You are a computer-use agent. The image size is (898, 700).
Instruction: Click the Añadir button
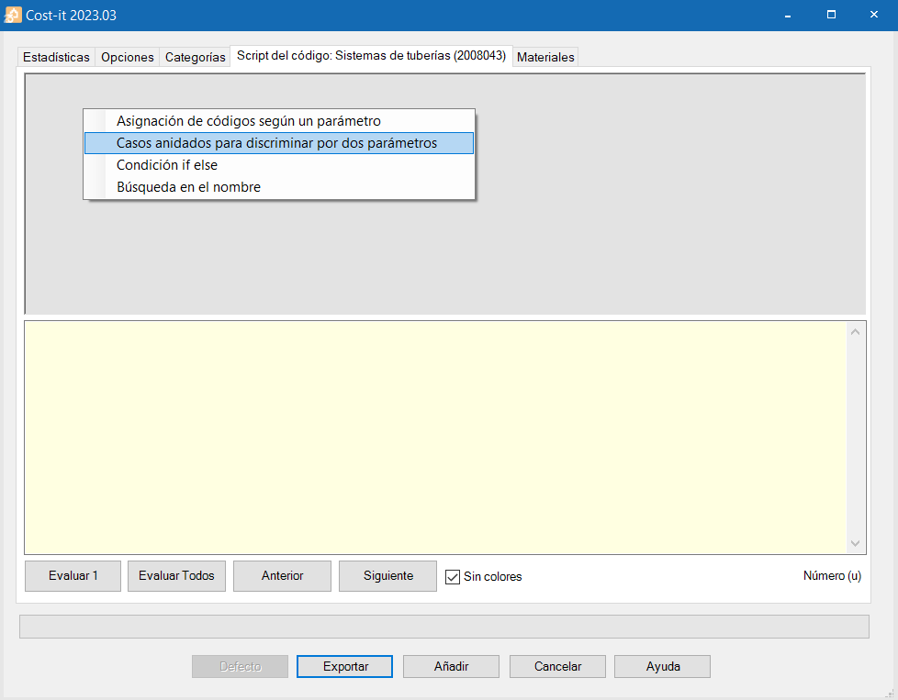click(451, 667)
